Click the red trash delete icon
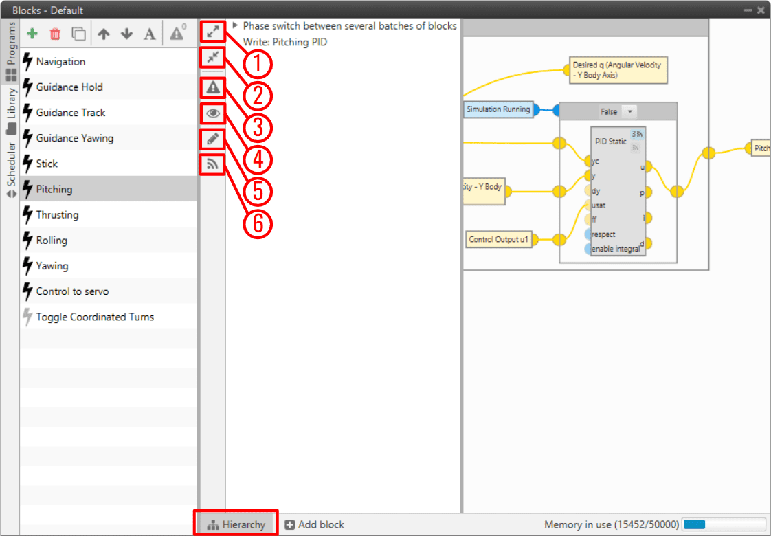The image size is (771, 536). pos(56,34)
